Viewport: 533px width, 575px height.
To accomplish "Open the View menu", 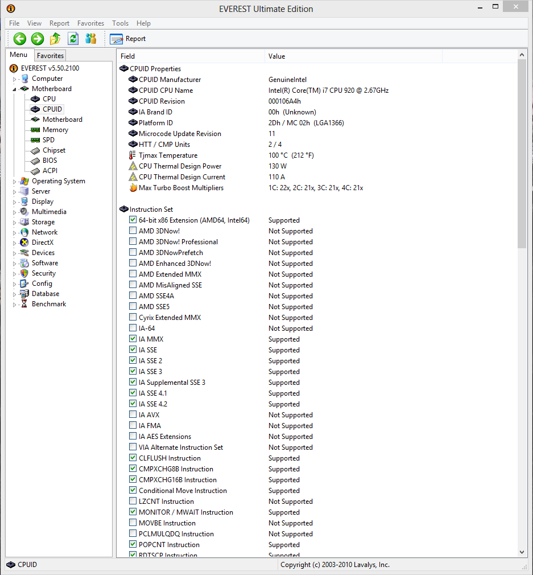I will [x=34, y=23].
